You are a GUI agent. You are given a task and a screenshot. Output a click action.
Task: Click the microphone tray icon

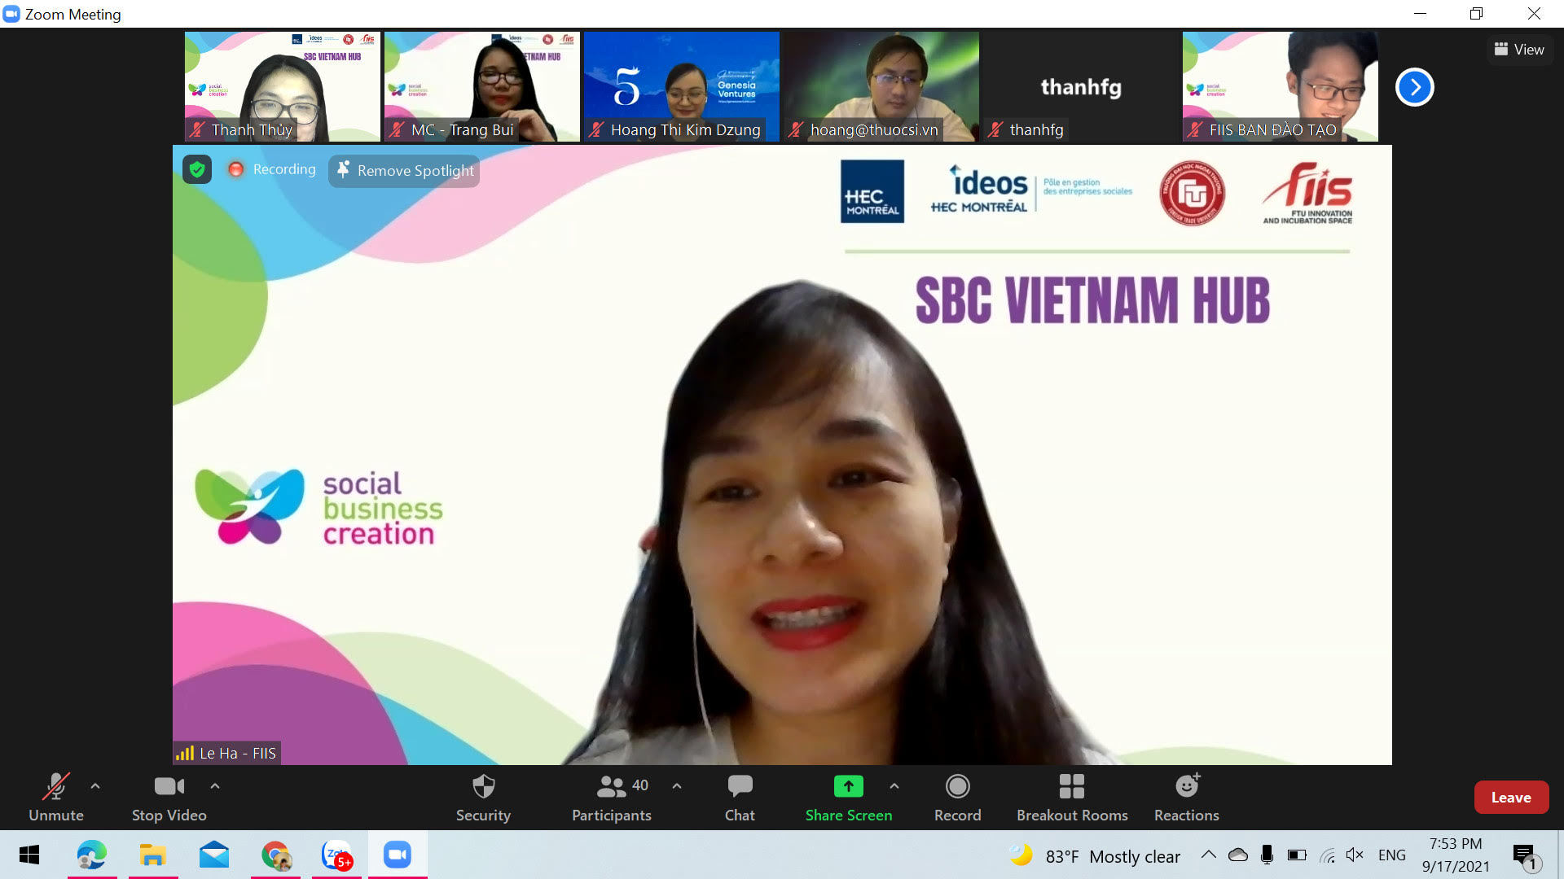[1267, 855]
